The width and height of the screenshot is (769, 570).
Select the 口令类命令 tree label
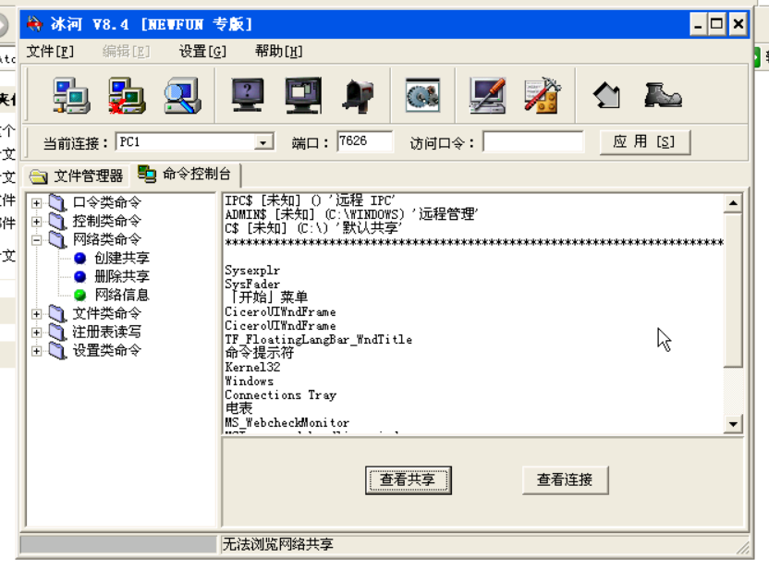point(107,202)
